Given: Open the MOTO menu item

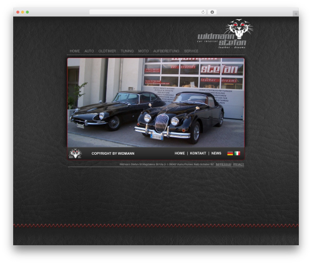Looking at the screenshot, I should click(144, 51).
